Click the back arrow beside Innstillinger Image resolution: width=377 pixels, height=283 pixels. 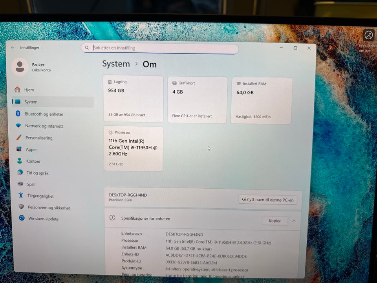(13, 48)
